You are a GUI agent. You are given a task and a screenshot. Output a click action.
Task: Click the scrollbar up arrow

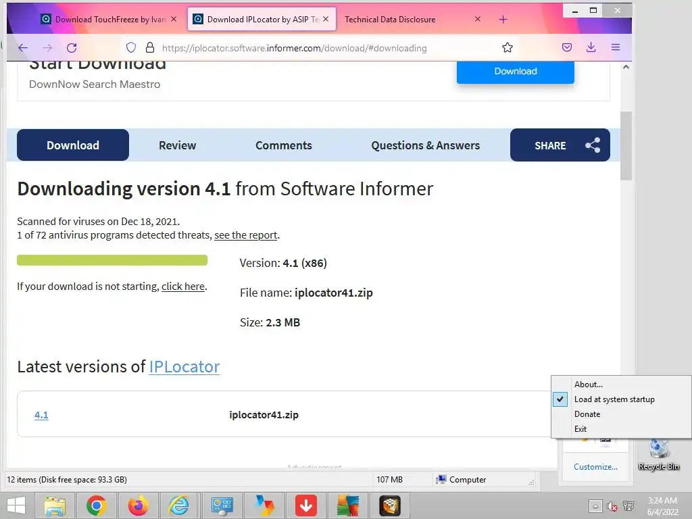(626, 67)
